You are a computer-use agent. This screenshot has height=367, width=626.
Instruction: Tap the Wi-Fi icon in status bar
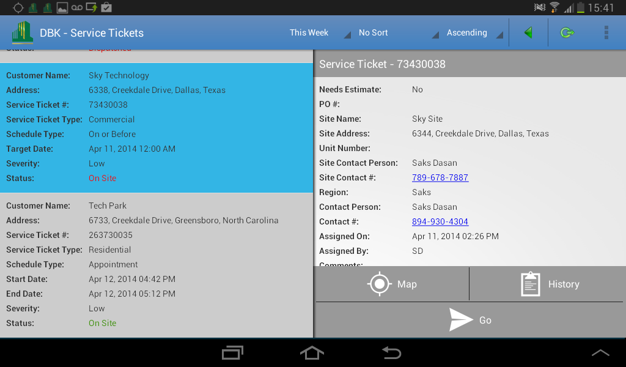[554, 7]
